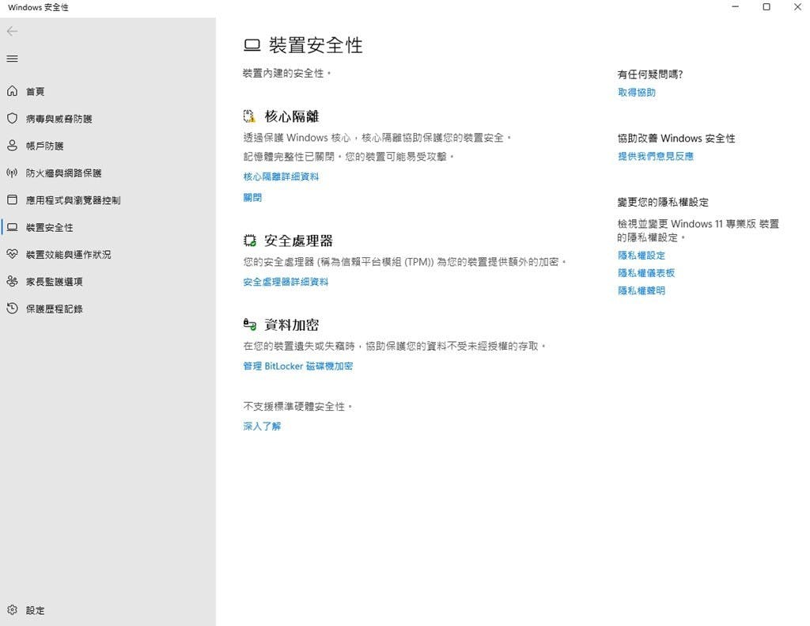The height and width of the screenshot is (626, 810).
Task: Click the family options people icon
Action: (12, 282)
